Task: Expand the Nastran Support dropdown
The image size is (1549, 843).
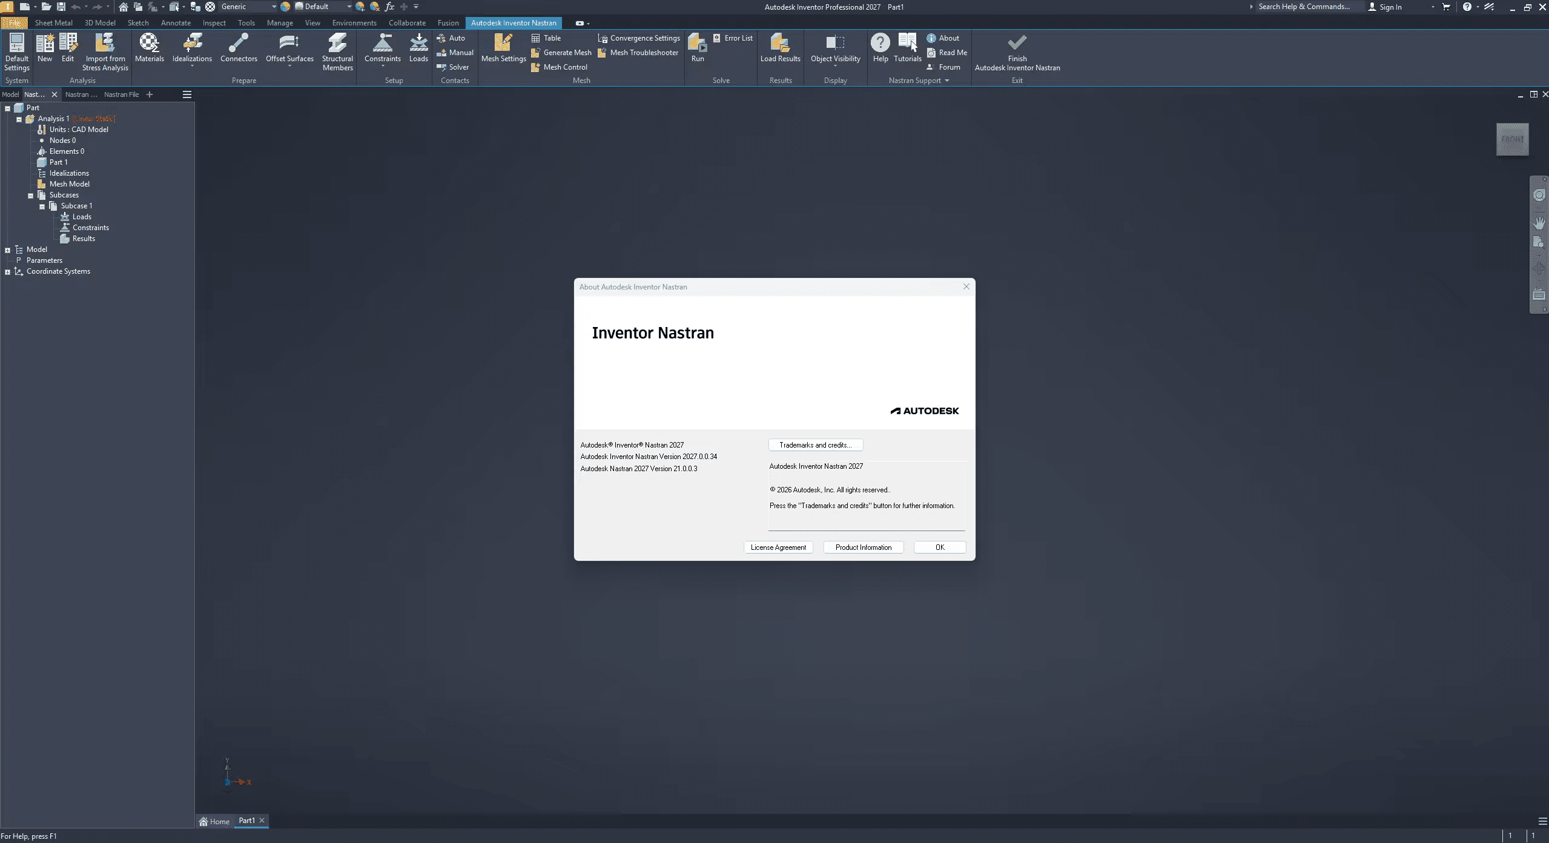Action: click(x=946, y=81)
